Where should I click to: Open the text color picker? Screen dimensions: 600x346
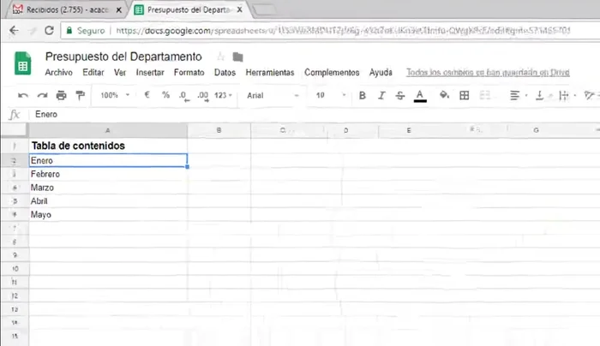420,95
